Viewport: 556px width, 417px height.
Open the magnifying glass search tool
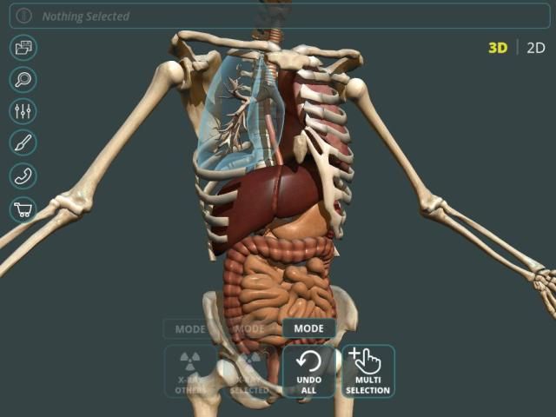pos(23,79)
